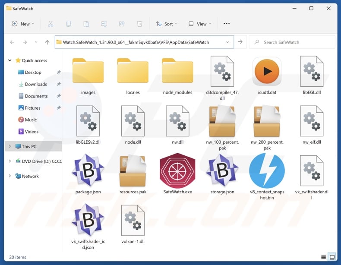Select the SafeWatch.exe application icon
Screen dimensions: 341x265
pyautogui.click(x=177, y=170)
